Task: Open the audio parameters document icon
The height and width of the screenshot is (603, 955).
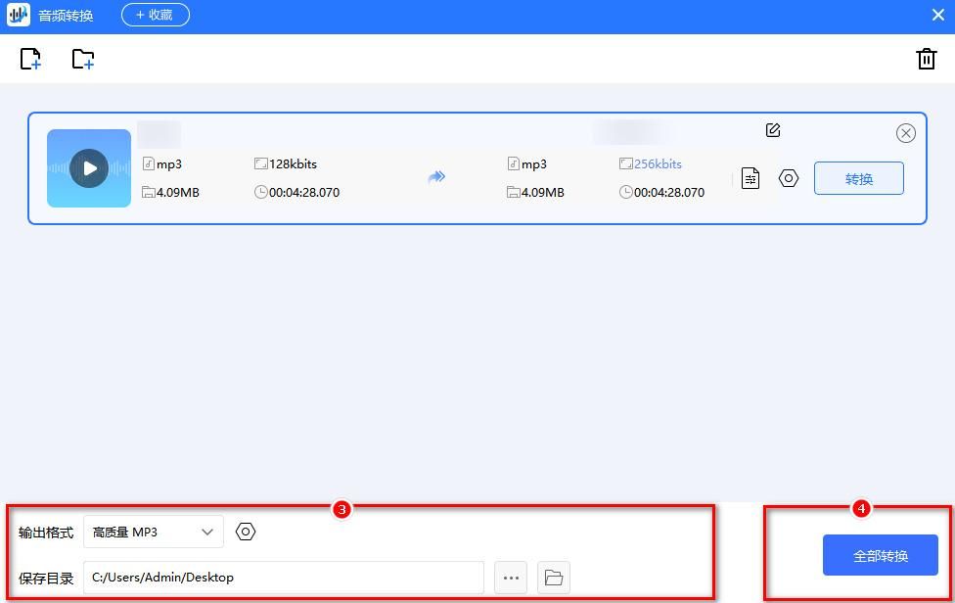Action: [750, 178]
